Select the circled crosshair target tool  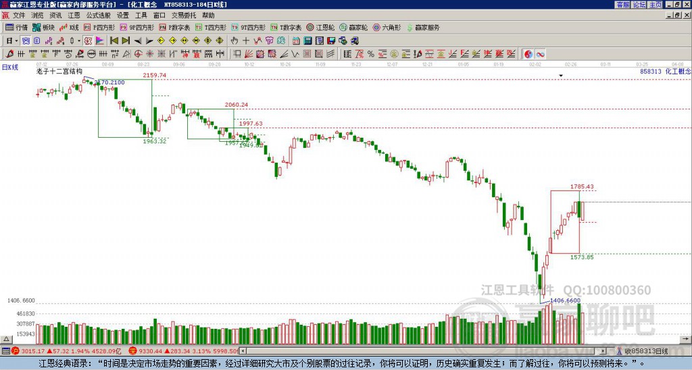click(138, 54)
